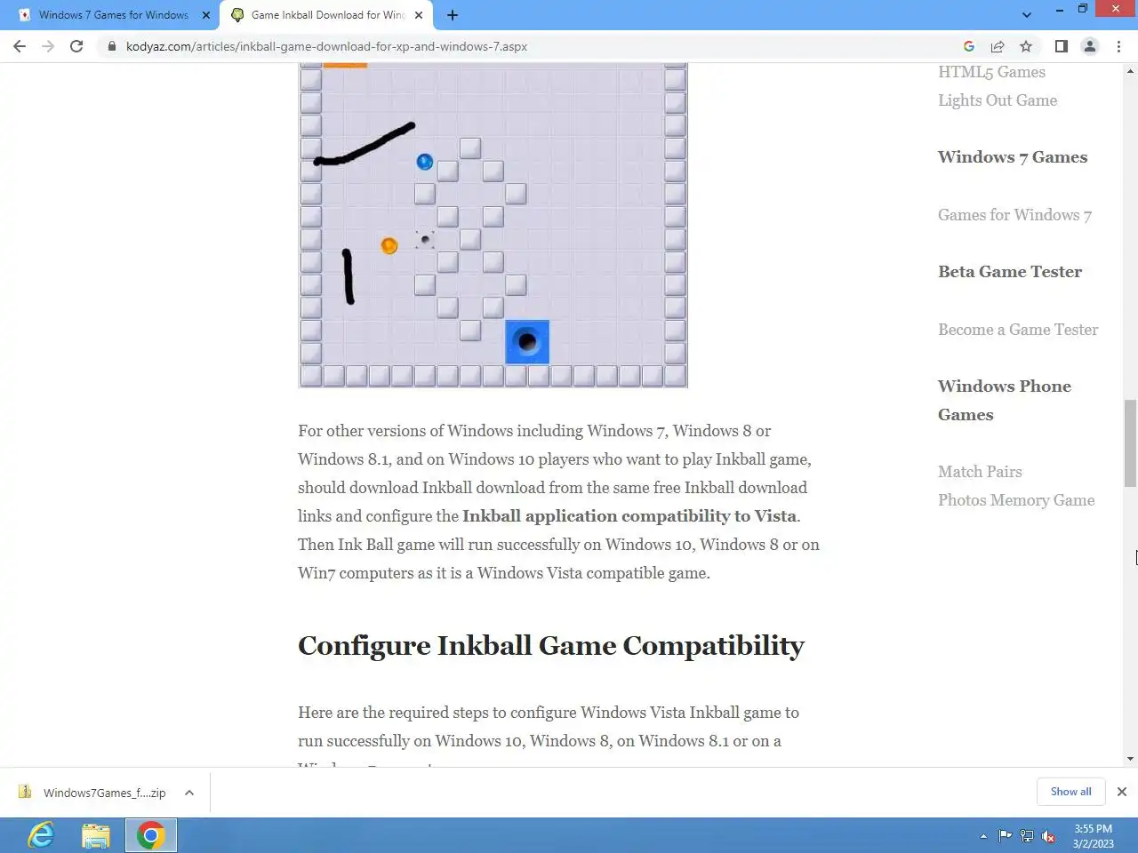Click bold text Inkball application compatibility to Vista
Screen dimensions: 1138x853
pyautogui.click(x=629, y=516)
